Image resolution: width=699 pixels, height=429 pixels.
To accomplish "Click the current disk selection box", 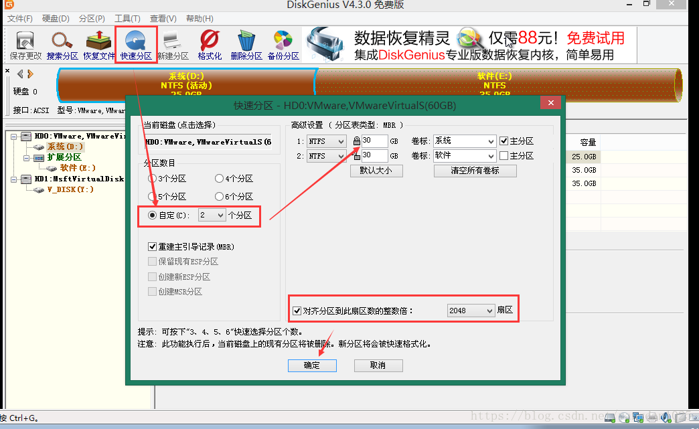I will pos(208,142).
